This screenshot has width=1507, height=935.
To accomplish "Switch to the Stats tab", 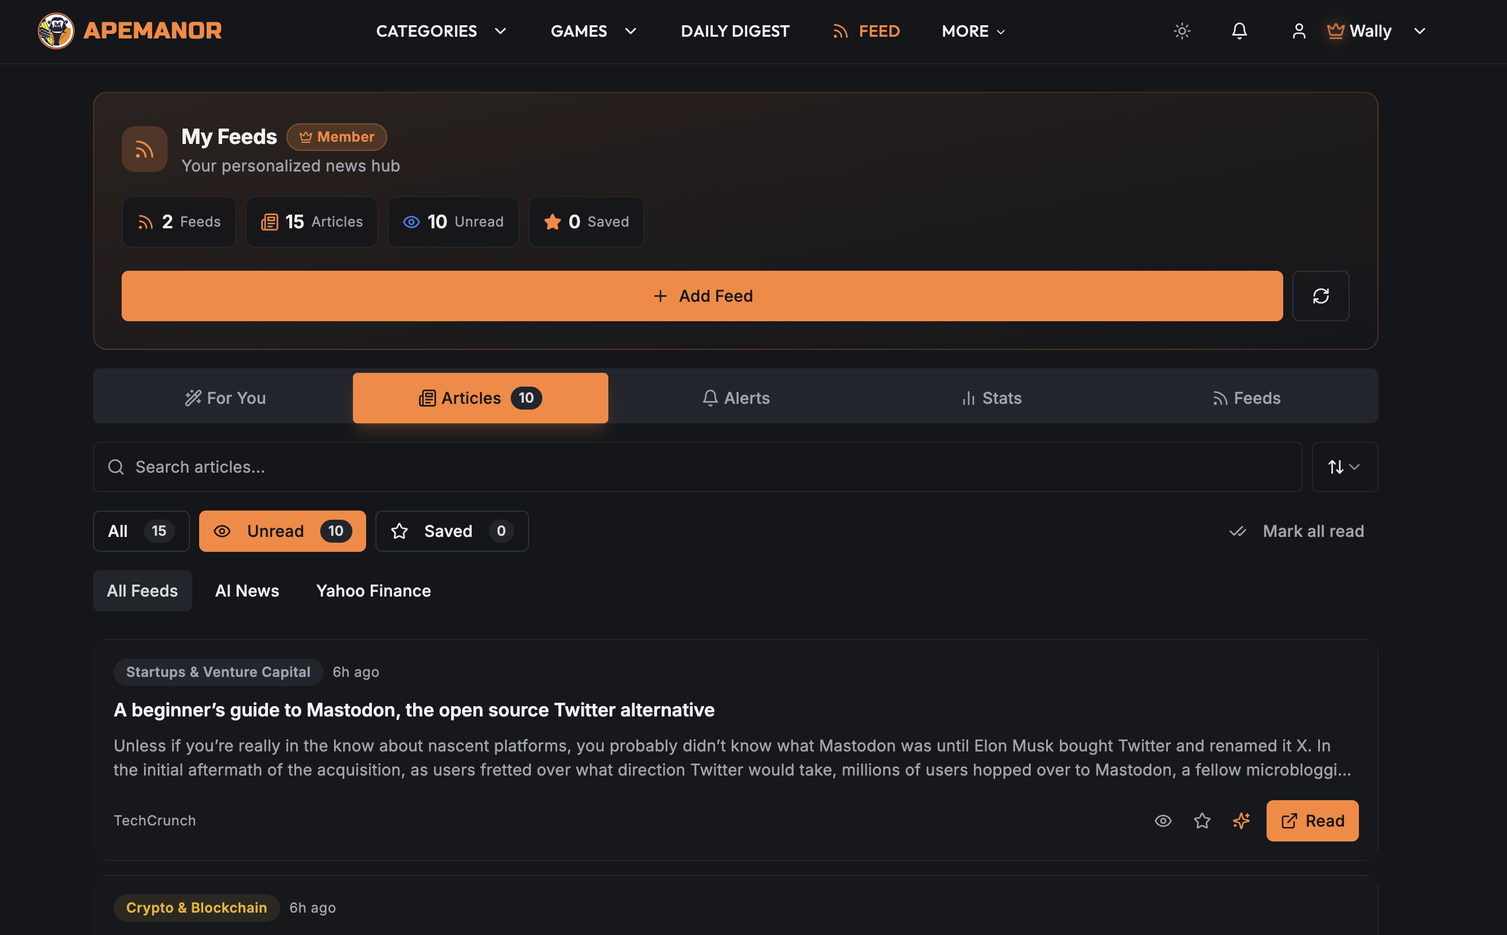I will click(x=991, y=398).
